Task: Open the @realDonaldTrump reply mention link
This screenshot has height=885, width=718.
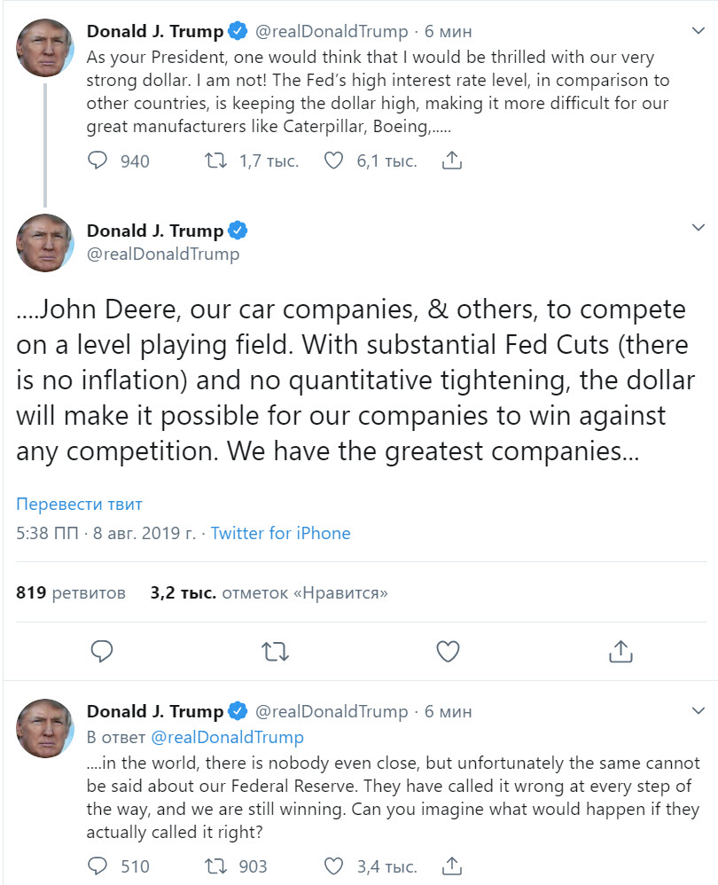Action: click(x=227, y=737)
